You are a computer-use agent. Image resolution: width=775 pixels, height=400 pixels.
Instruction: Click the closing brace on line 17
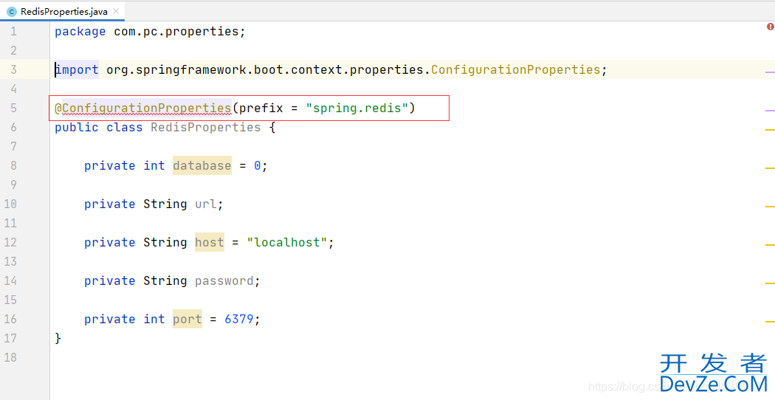click(x=58, y=338)
